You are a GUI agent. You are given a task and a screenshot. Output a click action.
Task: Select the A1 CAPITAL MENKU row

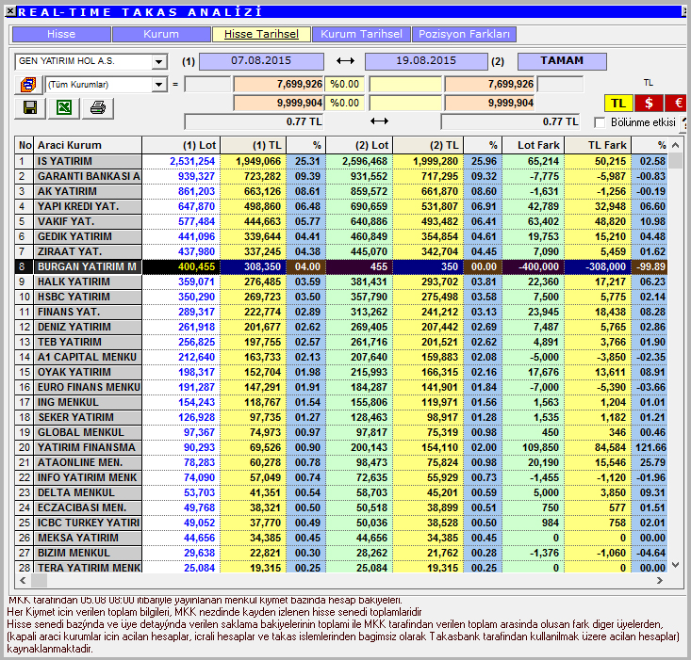pos(341,357)
